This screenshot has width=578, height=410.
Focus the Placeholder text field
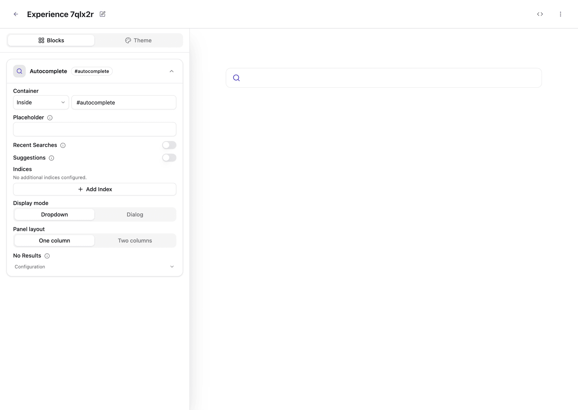(94, 129)
